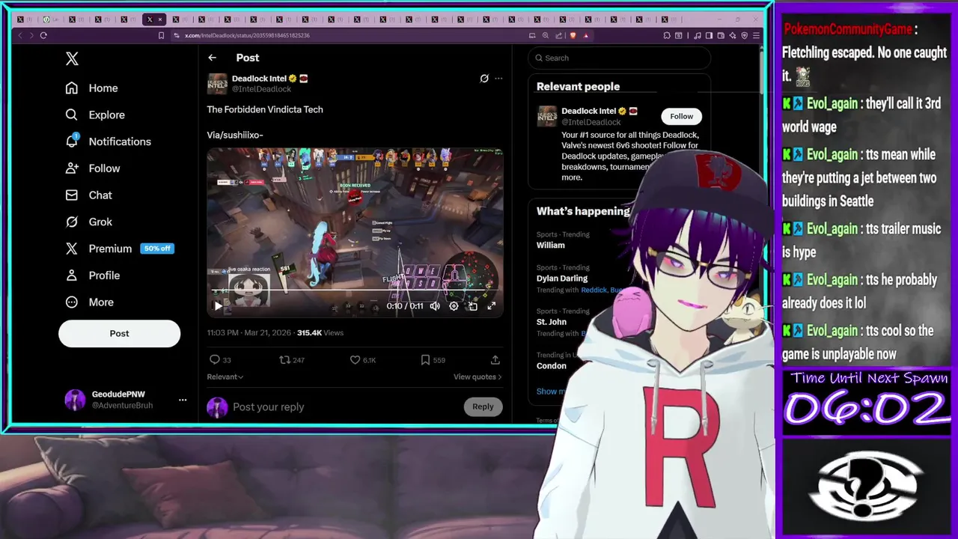The width and height of the screenshot is (958, 539).
Task: Click the X Search box
Action: (x=619, y=58)
